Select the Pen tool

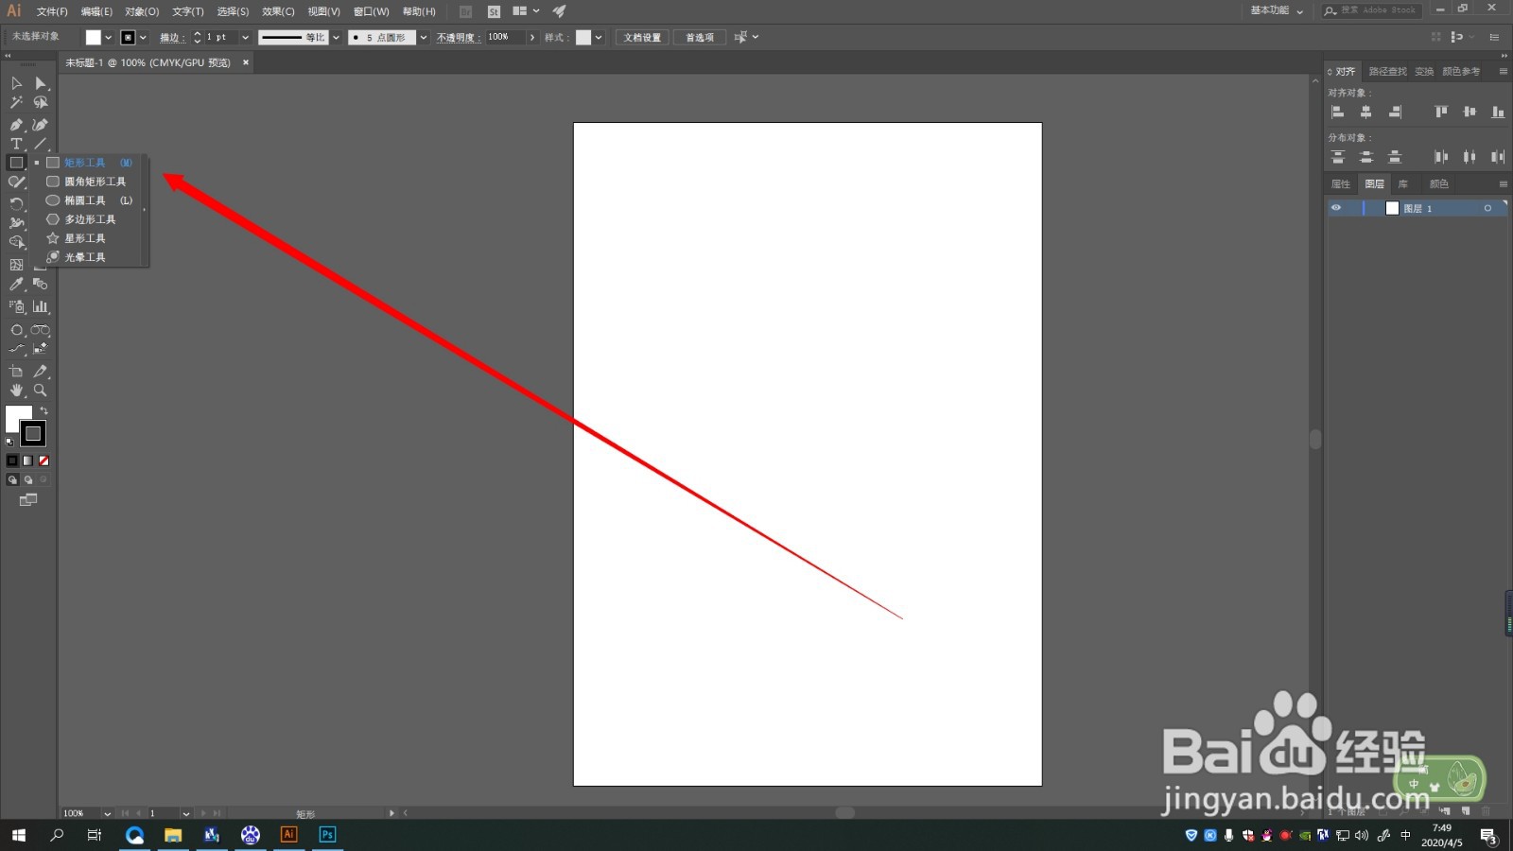tap(16, 124)
